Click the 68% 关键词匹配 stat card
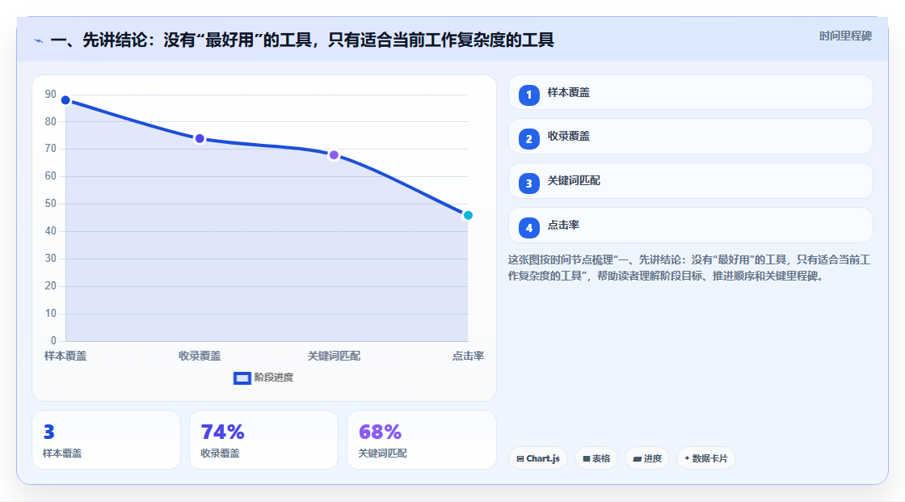This screenshot has height=502, width=905. [x=421, y=440]
